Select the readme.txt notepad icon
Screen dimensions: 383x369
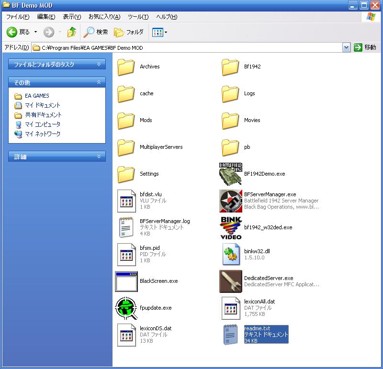point(231,335)
